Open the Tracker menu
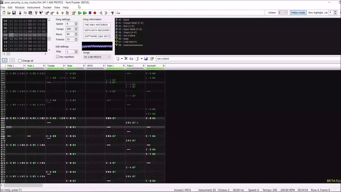This screenshot has height=192, width=341. coord(47,7)
